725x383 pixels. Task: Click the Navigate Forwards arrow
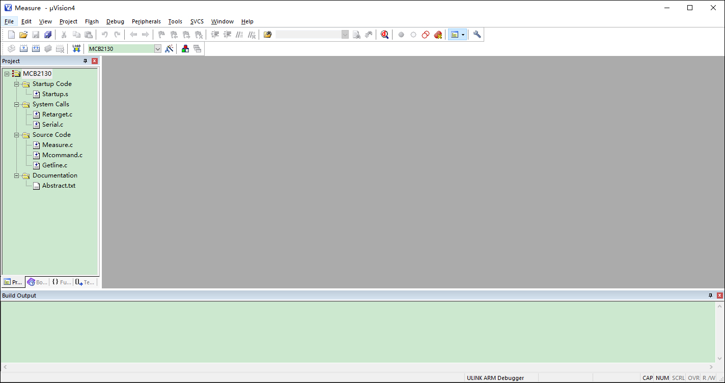click(x=146, y=35)
